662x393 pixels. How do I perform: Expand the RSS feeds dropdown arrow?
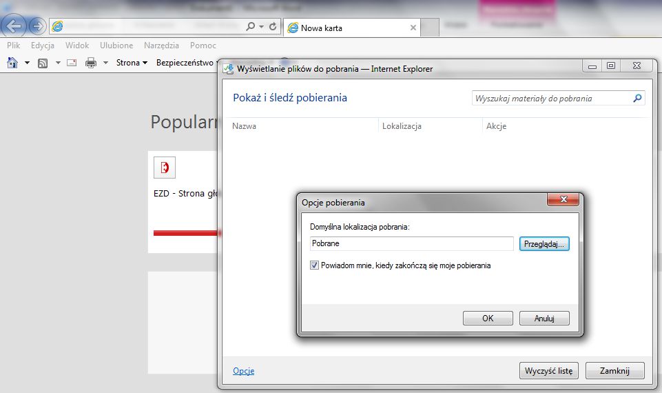[x=59, y=63]
